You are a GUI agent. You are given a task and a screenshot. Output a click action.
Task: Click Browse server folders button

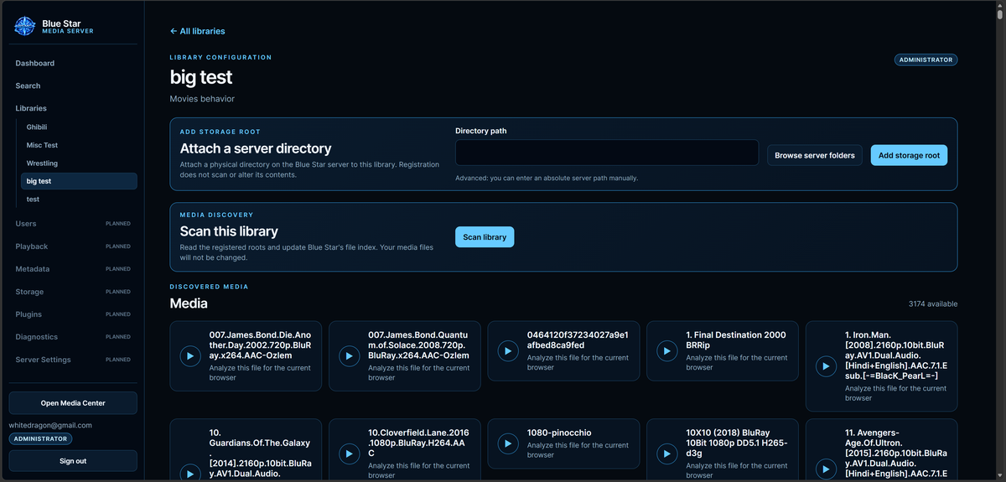(x=815, y=155)
